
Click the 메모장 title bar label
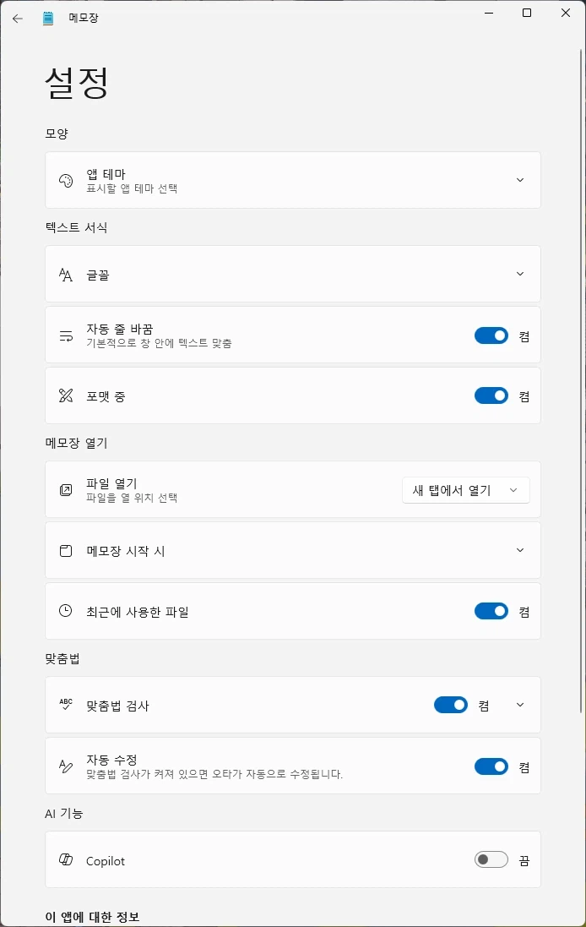82,17
